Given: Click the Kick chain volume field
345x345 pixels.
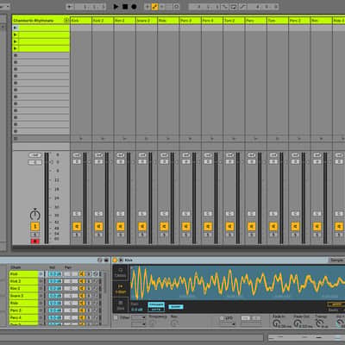Looking at the screenshot, I should coord(55,274).
